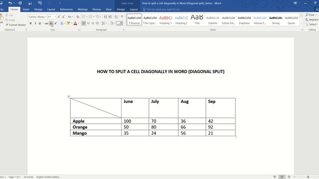Click the Apple table cell
This screenshot has height=179, width=319.
(x=96, y=121)
